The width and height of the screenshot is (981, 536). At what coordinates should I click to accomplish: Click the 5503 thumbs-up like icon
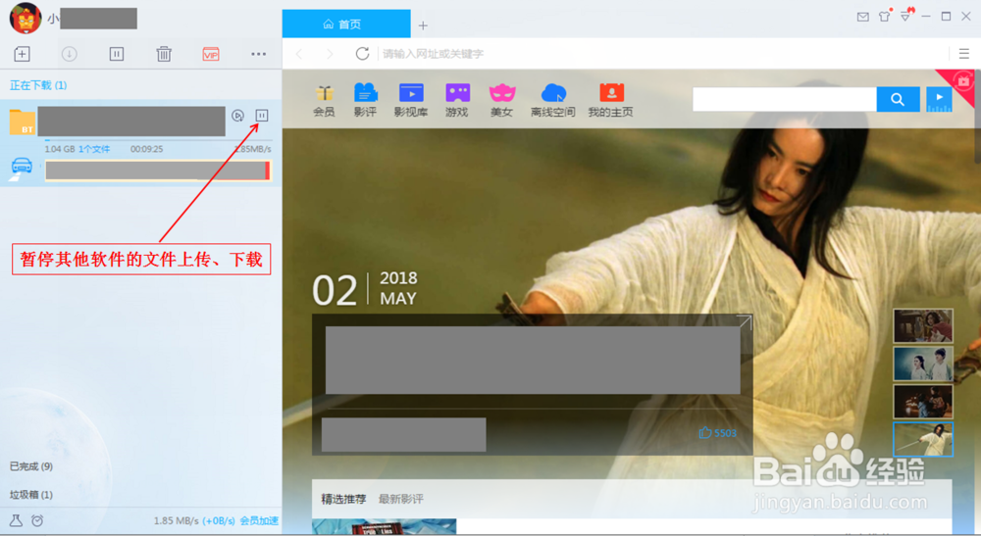pyautogui.click(x=705, y=433)
